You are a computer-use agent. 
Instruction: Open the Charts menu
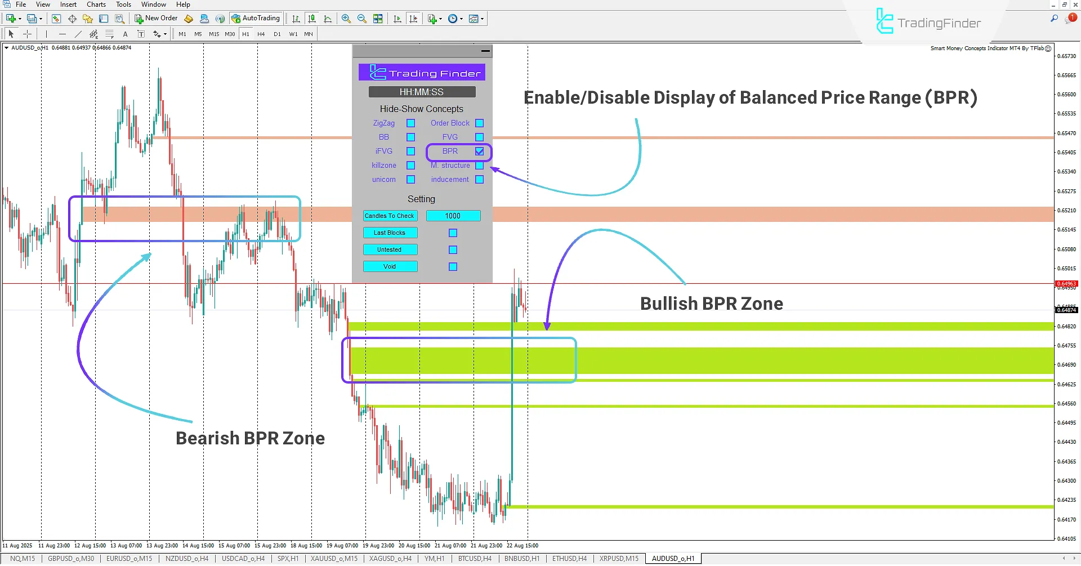96,5
